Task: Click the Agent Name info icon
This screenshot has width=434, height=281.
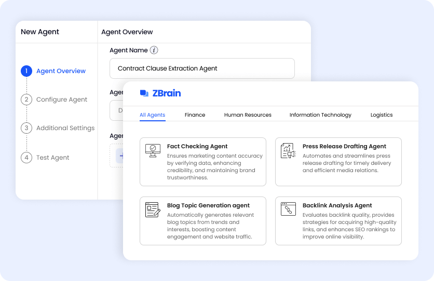Action: (x=154, y=50)
